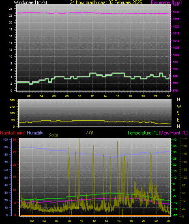Click the "E" compass letter
Viewport: 189px width, 224px height.
(178, 120)
